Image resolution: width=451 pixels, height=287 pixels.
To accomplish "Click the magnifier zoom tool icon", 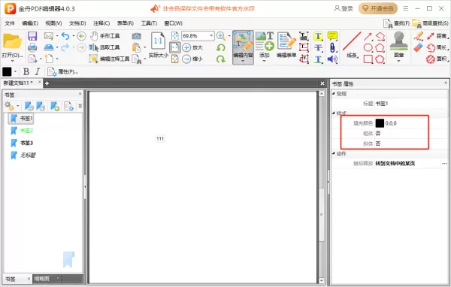I will point(220,36).
